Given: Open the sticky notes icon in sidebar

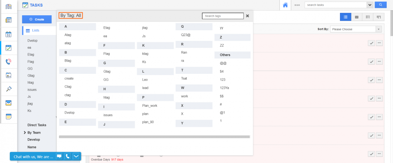Looking at the screenshot, I should pos(8,116).
